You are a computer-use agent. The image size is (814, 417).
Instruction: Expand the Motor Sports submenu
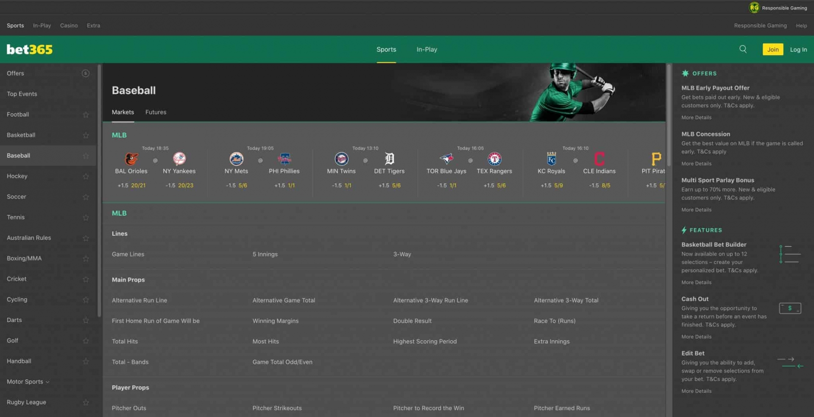[x=47, y=382]
